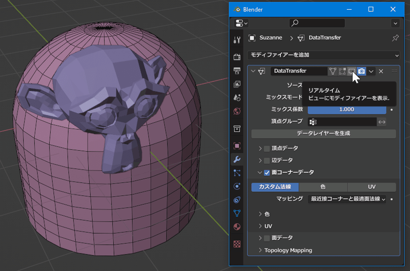The width and height of the screenshot is (410, 271).
Task: Select the UV data type tab
Action: coord(372,187)
